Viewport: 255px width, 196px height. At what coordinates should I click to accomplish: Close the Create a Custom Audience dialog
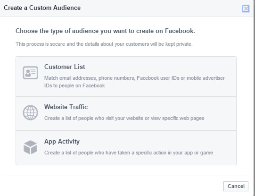246,9
